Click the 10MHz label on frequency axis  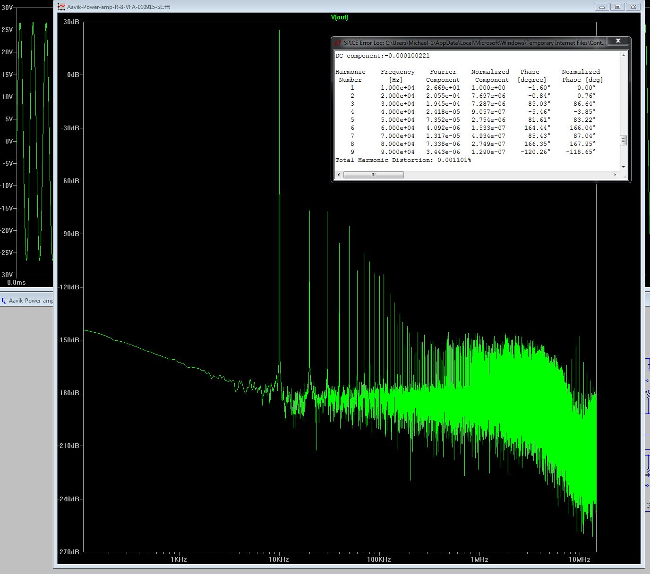(x=579, y=559)
